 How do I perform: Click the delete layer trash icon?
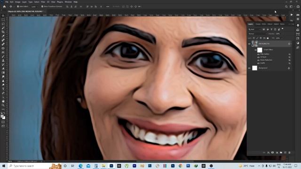[289, 153]
